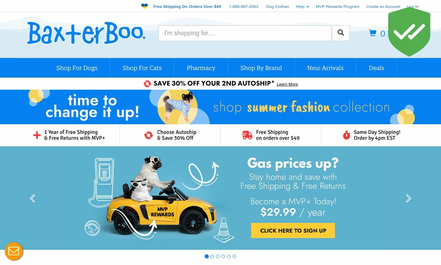Go to previous carousel slide arrow

pos(32,198)
